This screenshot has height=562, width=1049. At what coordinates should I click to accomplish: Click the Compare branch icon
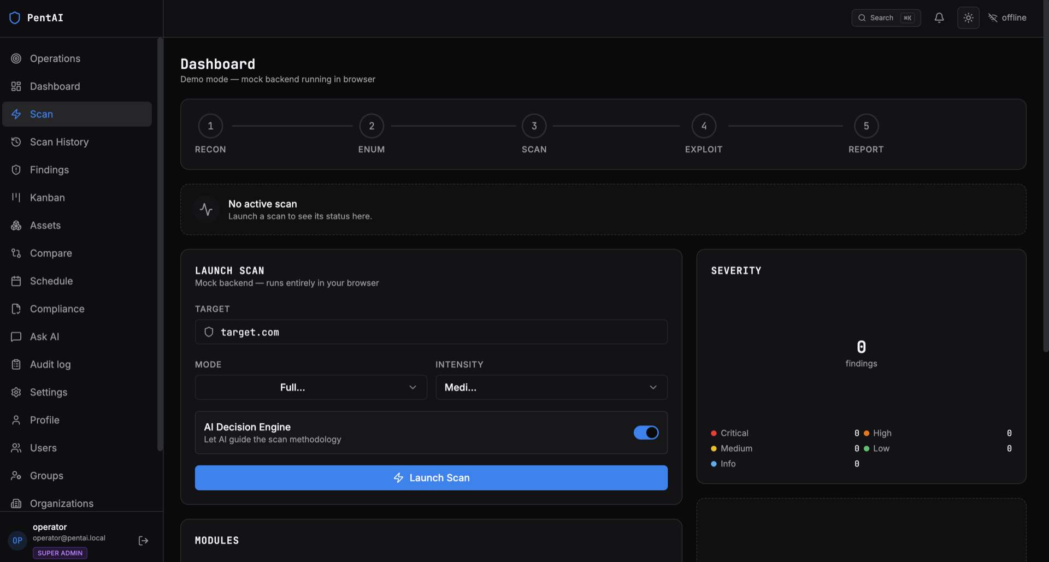16,253
